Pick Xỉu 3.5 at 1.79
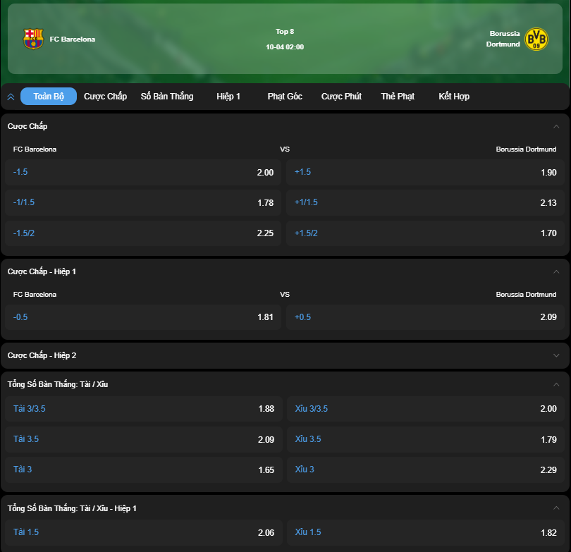The width and height of the screenshot is (571, 552). (426, 439)
